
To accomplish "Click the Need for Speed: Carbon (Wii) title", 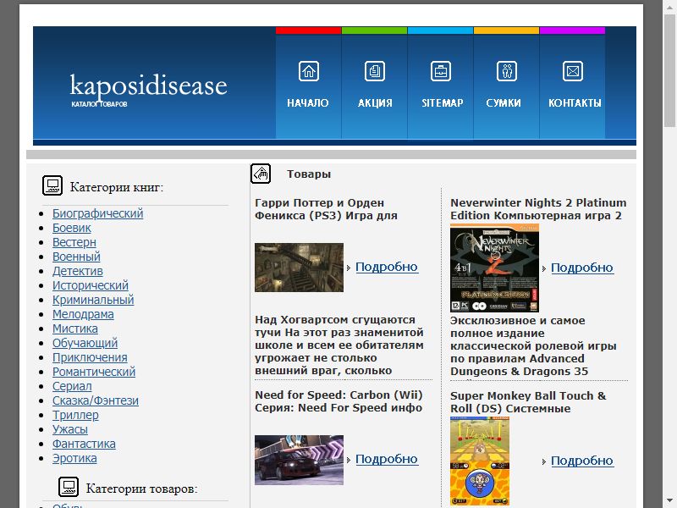I will [339, 401].
